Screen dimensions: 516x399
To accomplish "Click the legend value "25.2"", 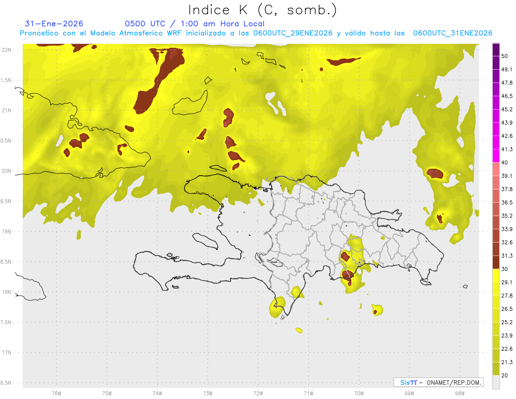I will point(507,322).
